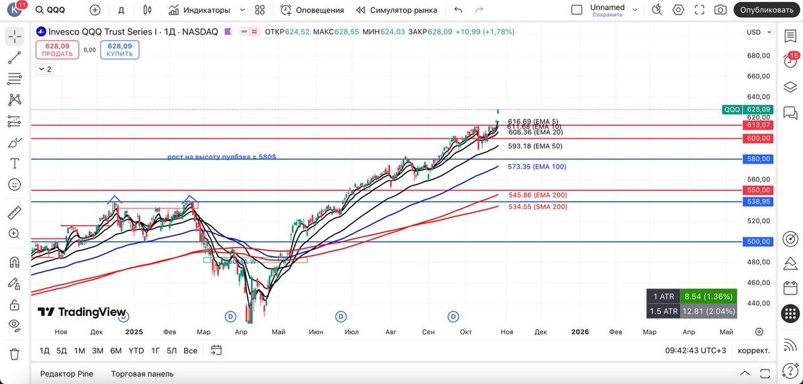Image resolution: width=803 pixels, height=384 pixels.
Task: Open the layout setup square icon
Action: tap(577, 10)
